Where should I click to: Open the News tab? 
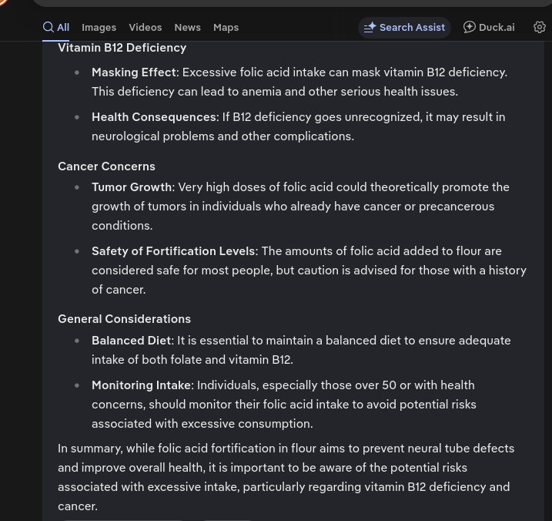[188, 28]
